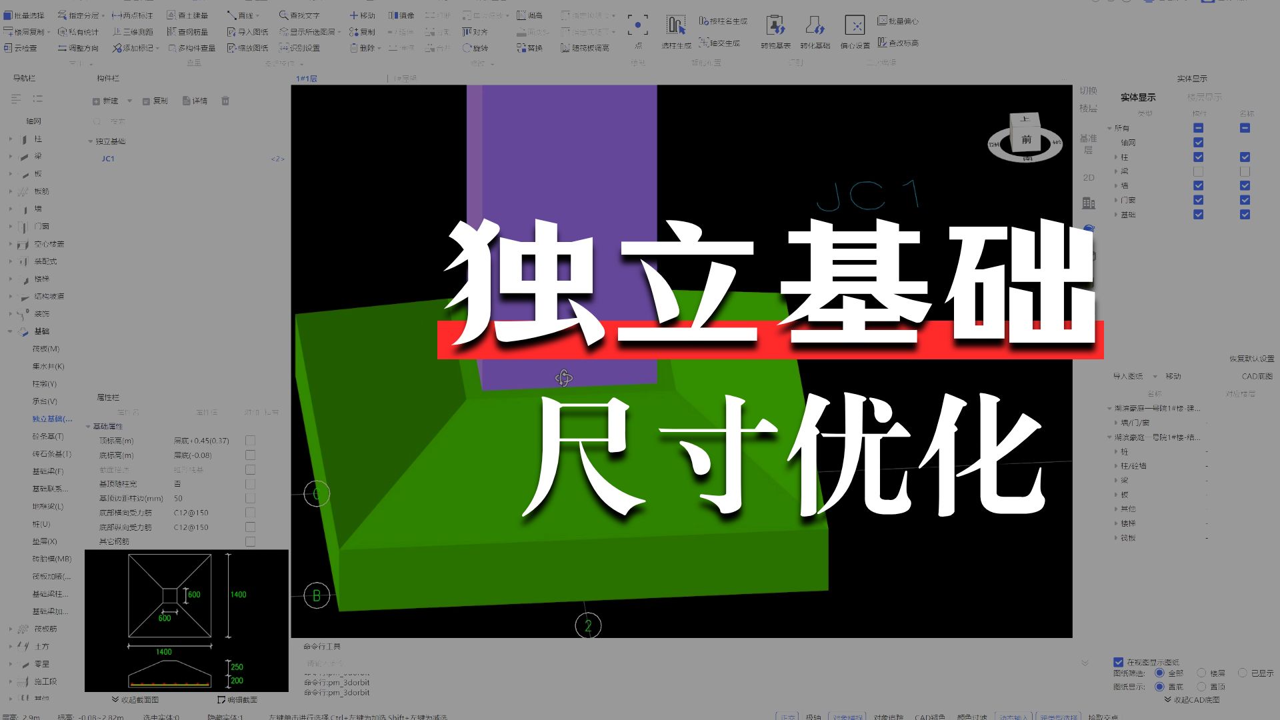
Task: Collapse the 基础 row in the navigation tree
Action: 10,331
